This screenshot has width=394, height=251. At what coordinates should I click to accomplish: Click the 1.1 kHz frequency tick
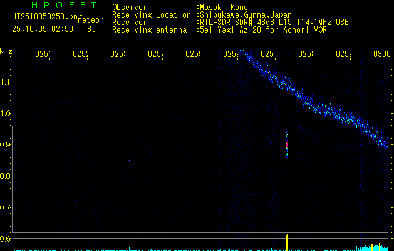6,82
